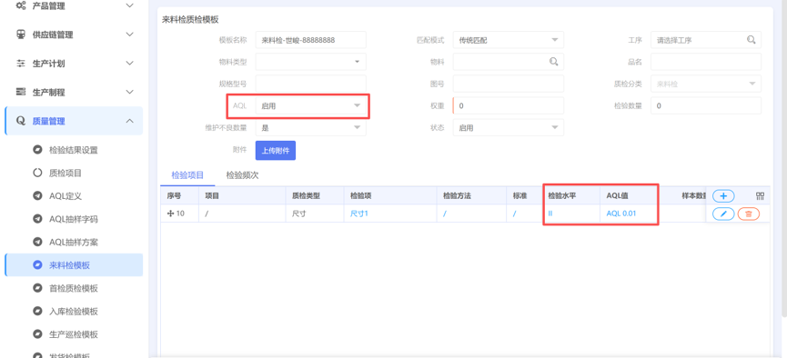Open the 维护不良数量 dropdown

pos(310,128)
